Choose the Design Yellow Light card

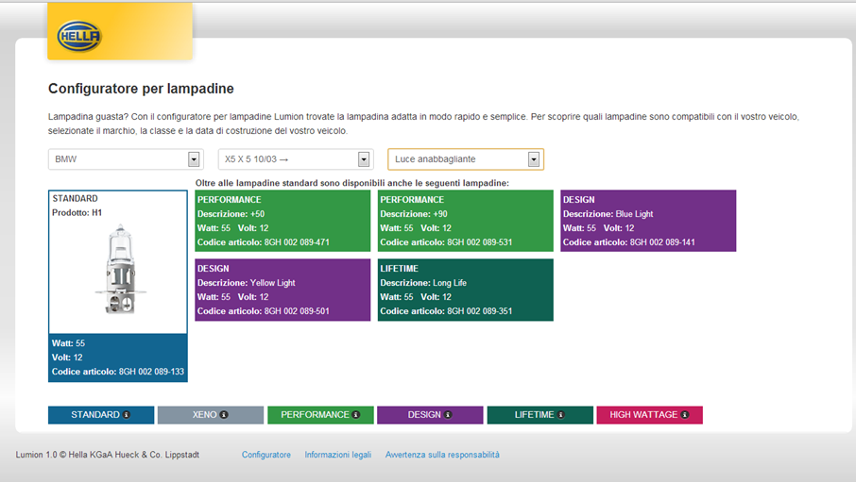(x=282, y=290)
